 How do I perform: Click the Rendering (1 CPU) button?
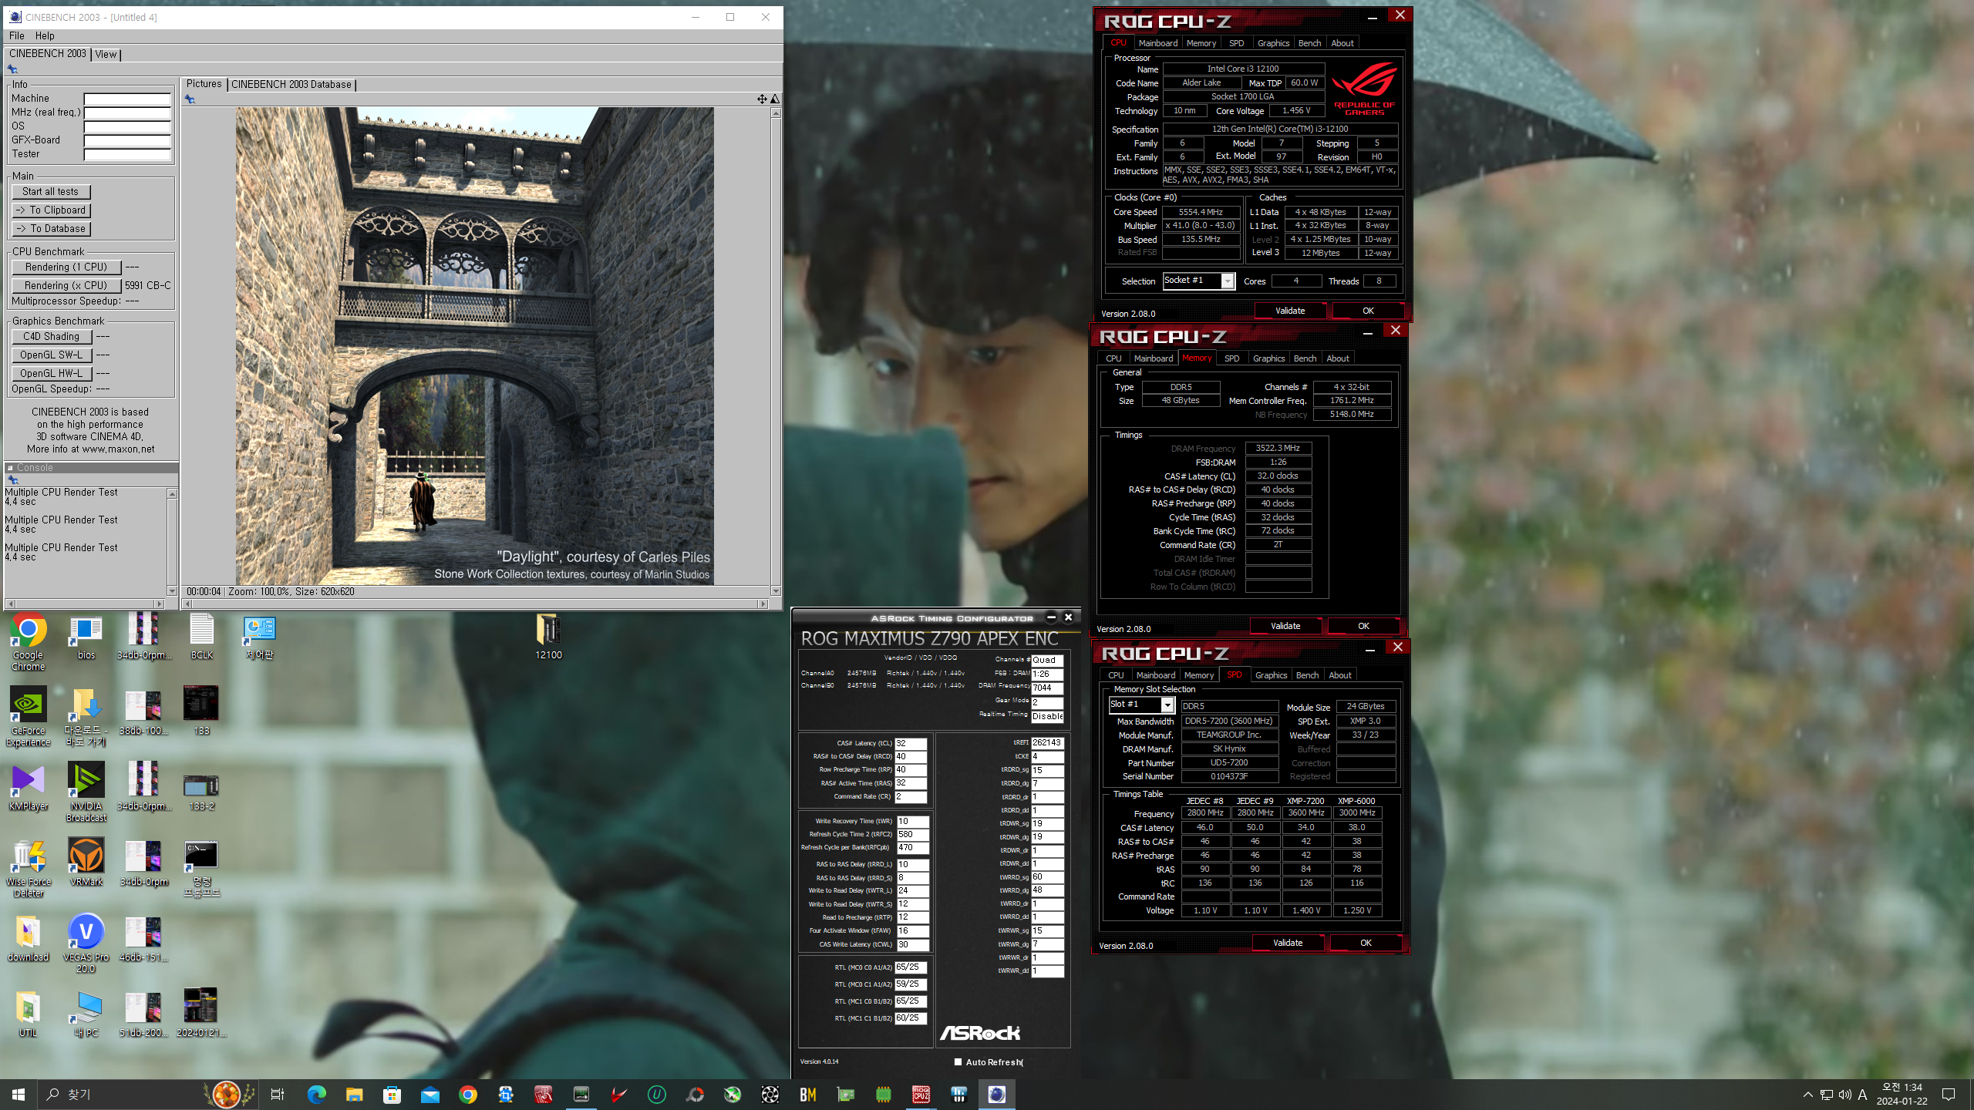pos(66,267)
